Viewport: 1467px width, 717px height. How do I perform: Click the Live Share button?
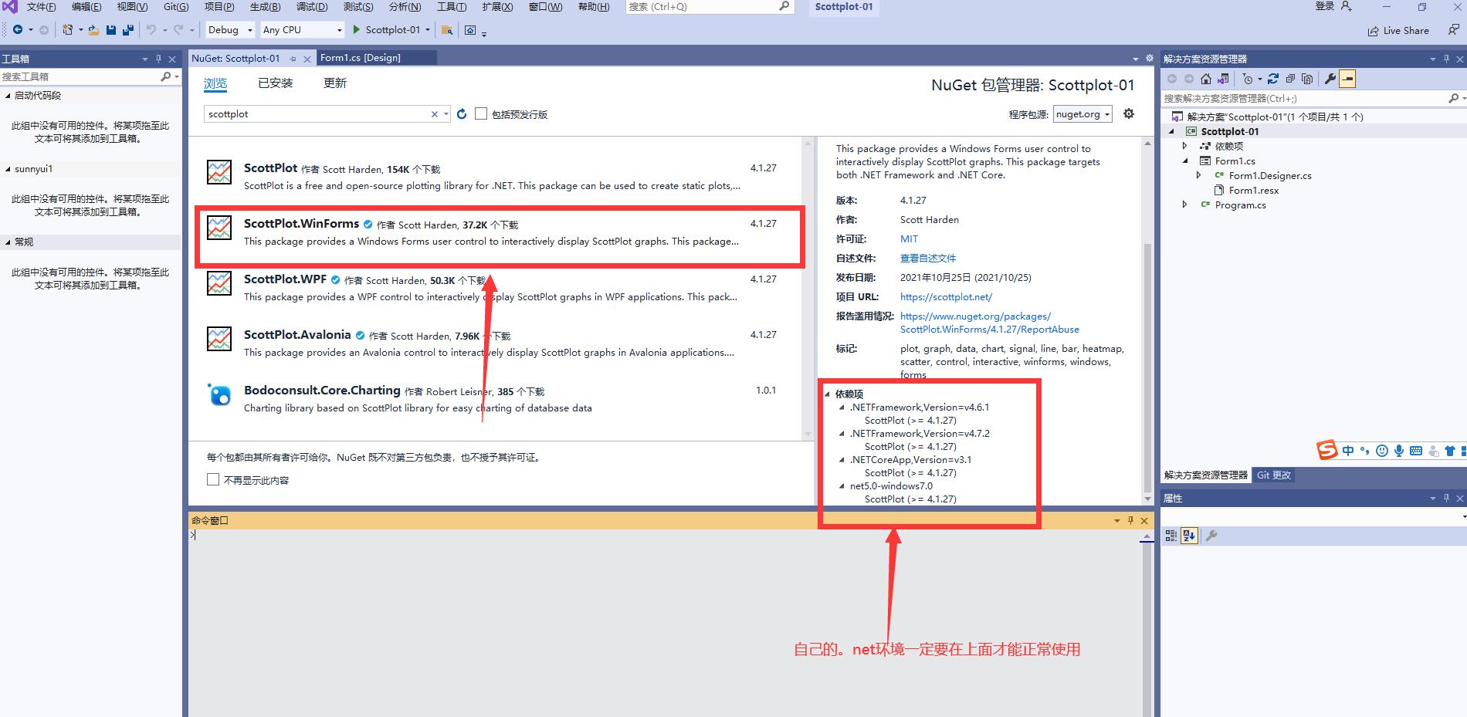coord(1398,31)
